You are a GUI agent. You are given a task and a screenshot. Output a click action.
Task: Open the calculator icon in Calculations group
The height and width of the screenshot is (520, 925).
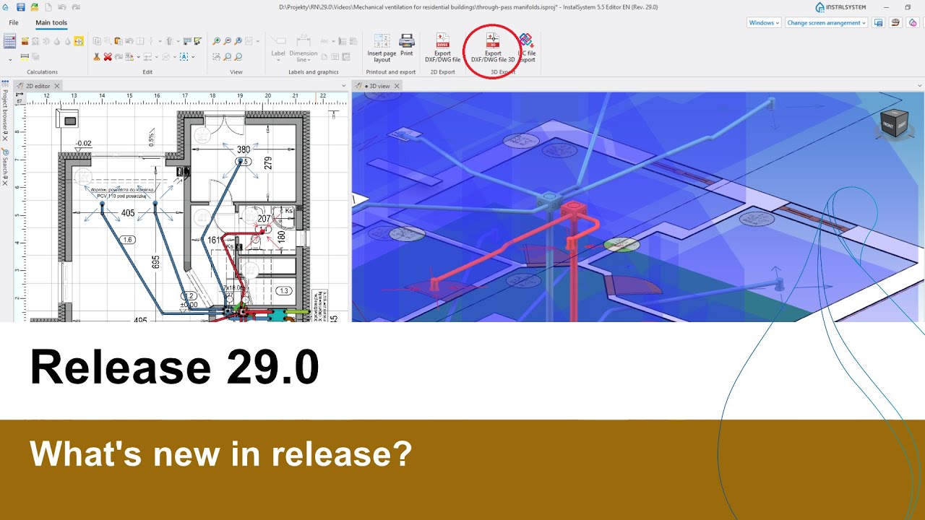point(10,41)
